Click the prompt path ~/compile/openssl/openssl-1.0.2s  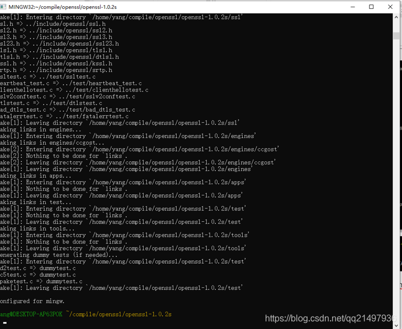click(x=119, y=314)
